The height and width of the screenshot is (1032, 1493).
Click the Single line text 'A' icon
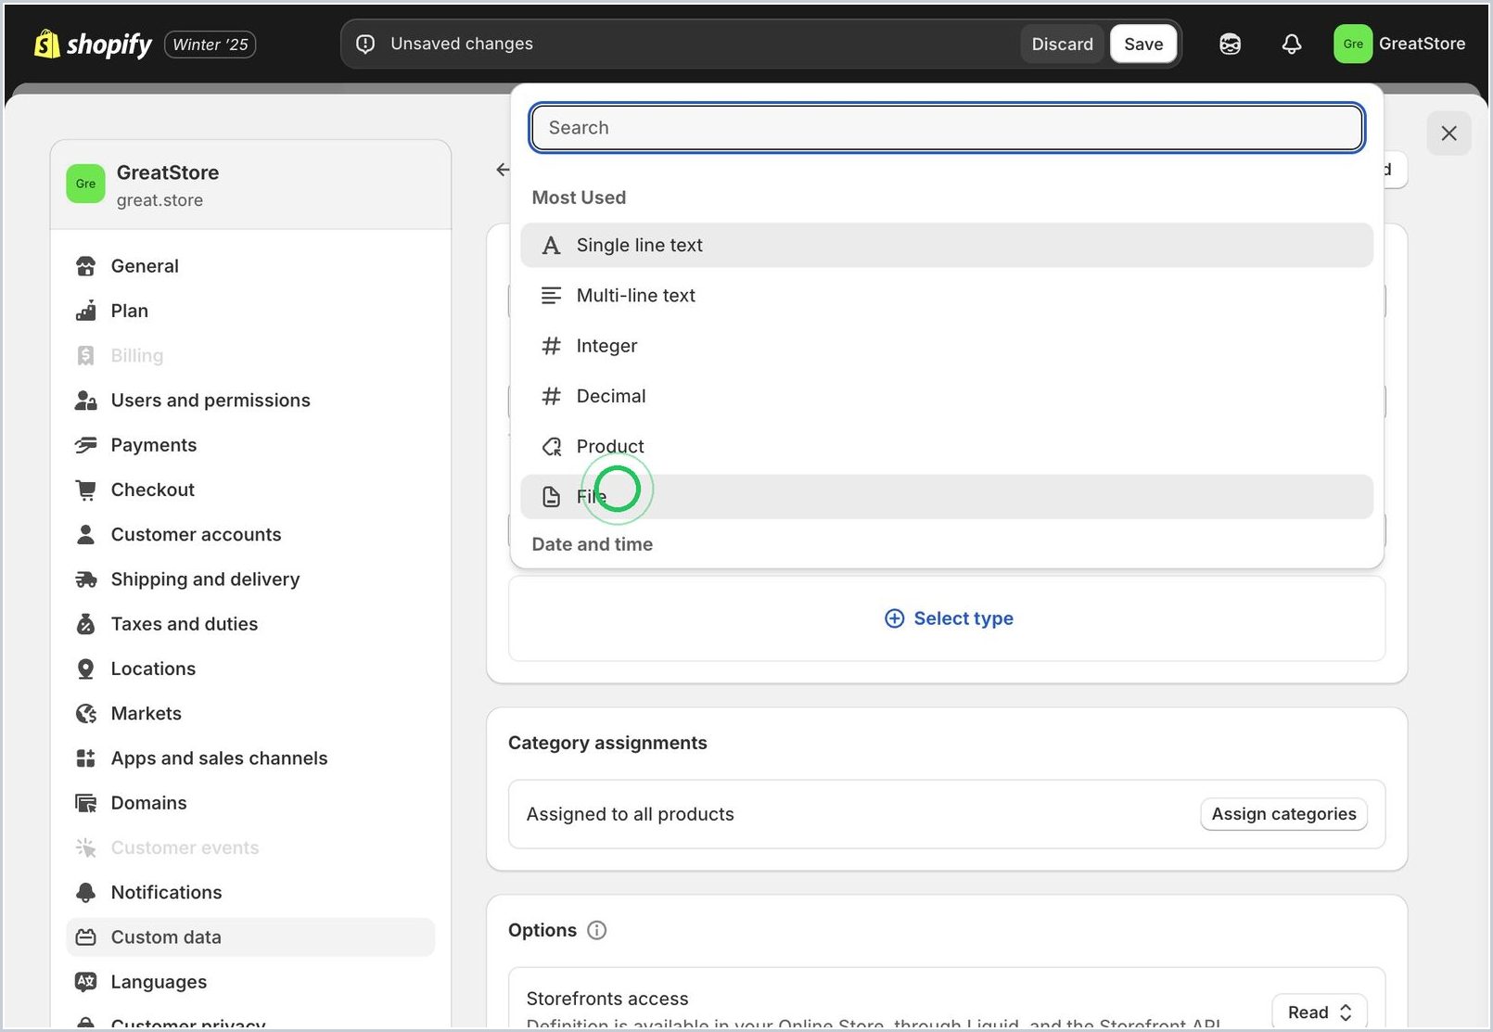click(x=551, y=246)
